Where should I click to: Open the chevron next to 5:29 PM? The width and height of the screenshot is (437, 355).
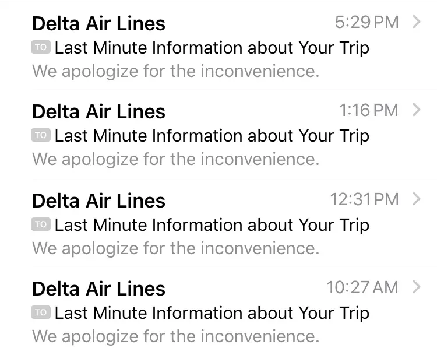[x=416, y=22]
